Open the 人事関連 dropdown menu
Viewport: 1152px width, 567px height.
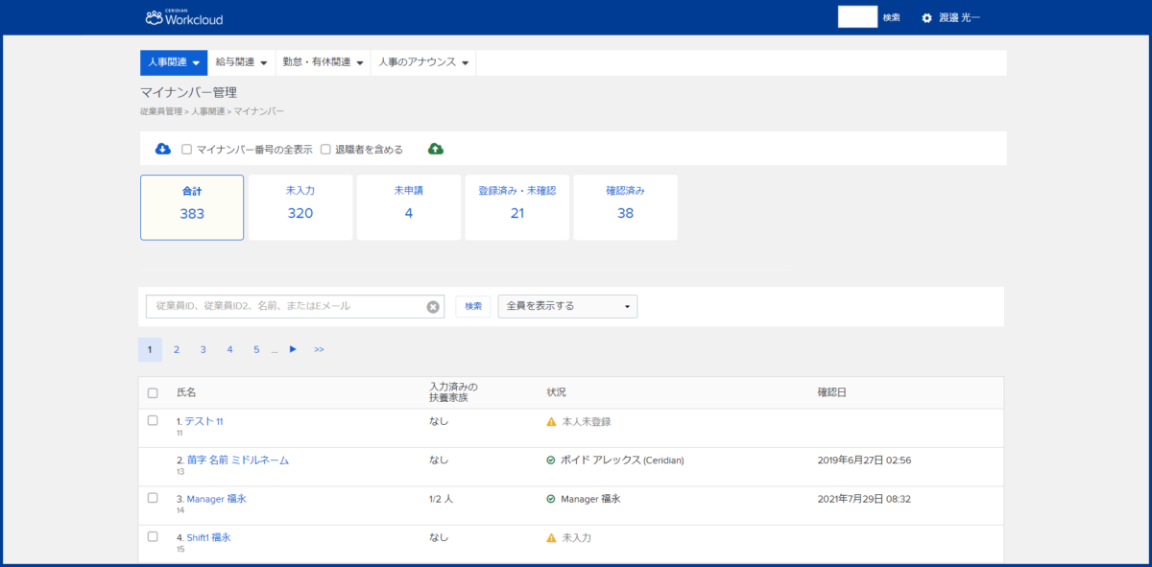click(173, 62)
